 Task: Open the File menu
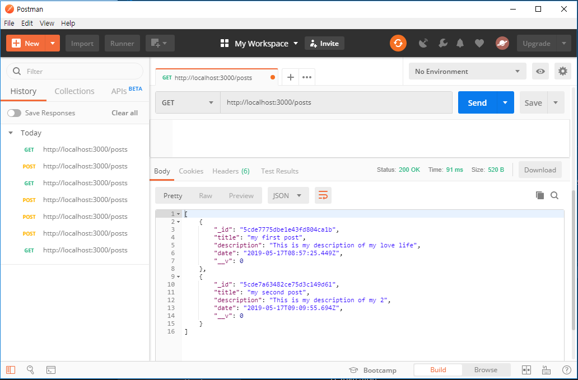pos(9,23)
